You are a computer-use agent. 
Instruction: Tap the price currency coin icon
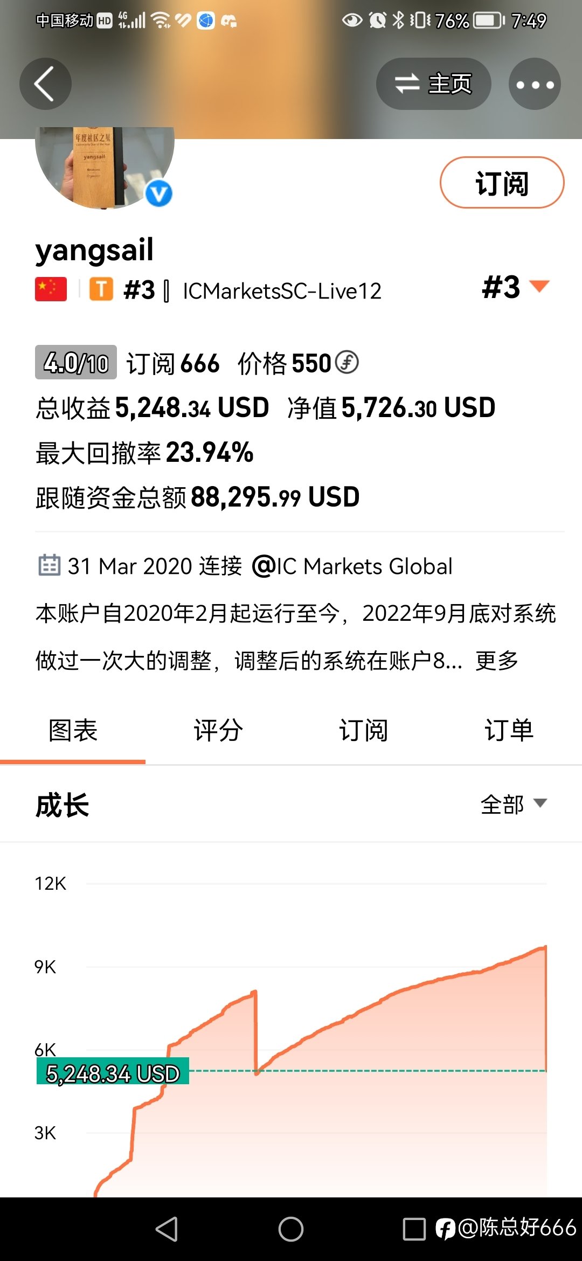click(x=347, y=362)
